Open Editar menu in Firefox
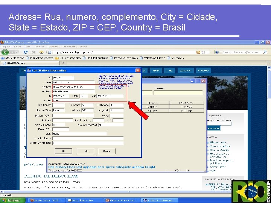This screenshot has height=203, width=271. tap(17, 47)
